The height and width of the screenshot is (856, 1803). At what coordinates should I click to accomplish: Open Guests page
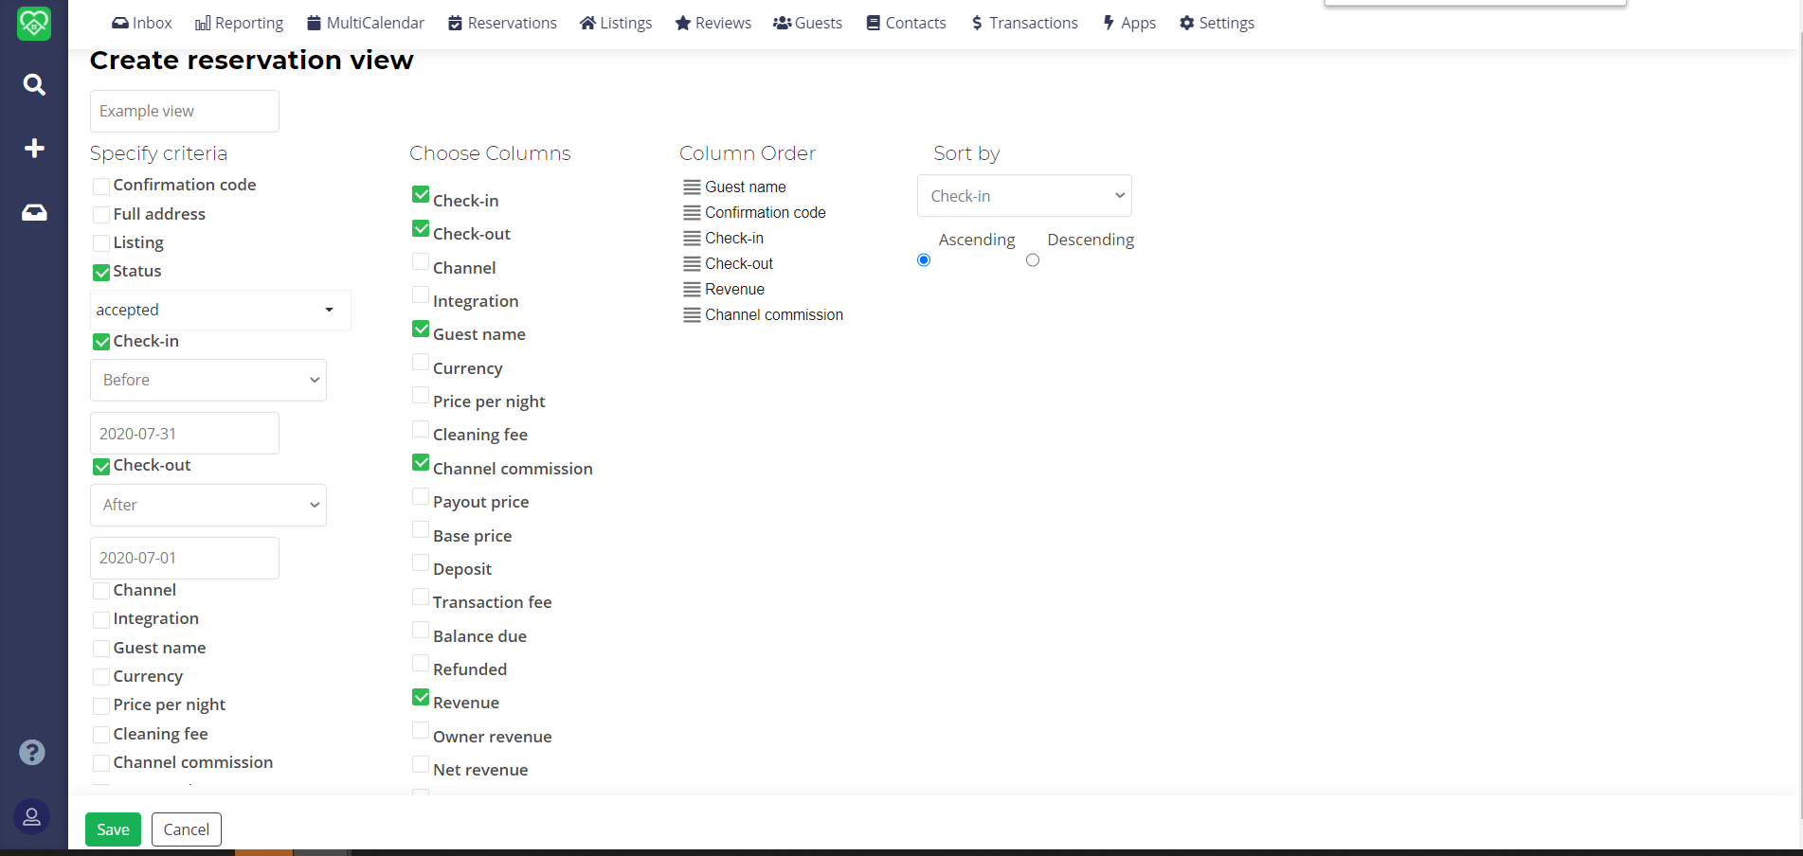(807, 23)
